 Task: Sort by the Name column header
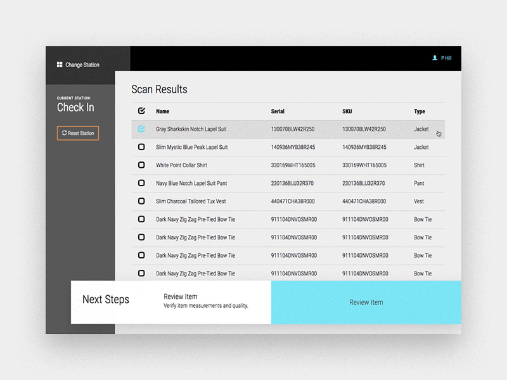pos(163,111)
